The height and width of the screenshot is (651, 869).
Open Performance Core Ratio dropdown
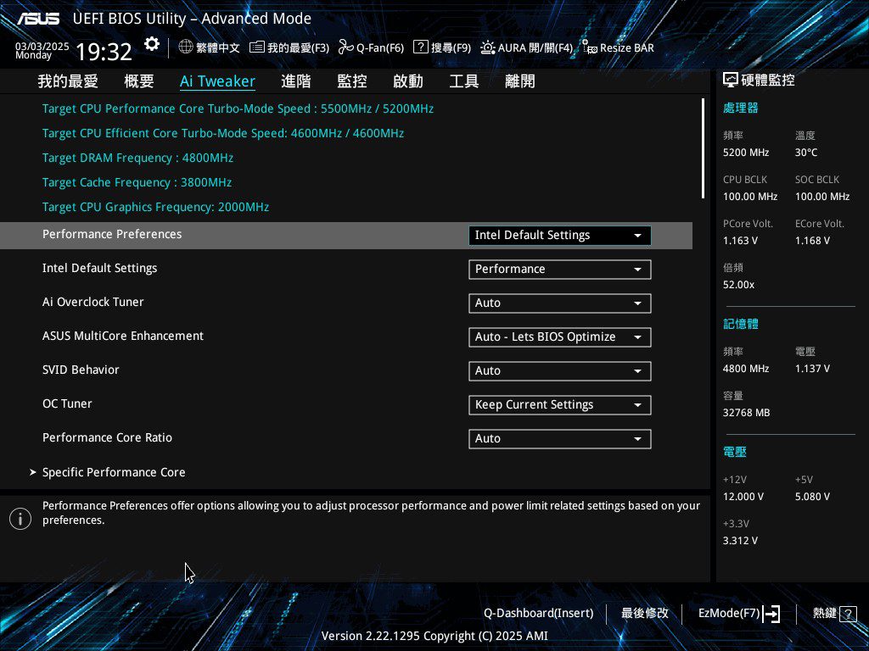560,438
